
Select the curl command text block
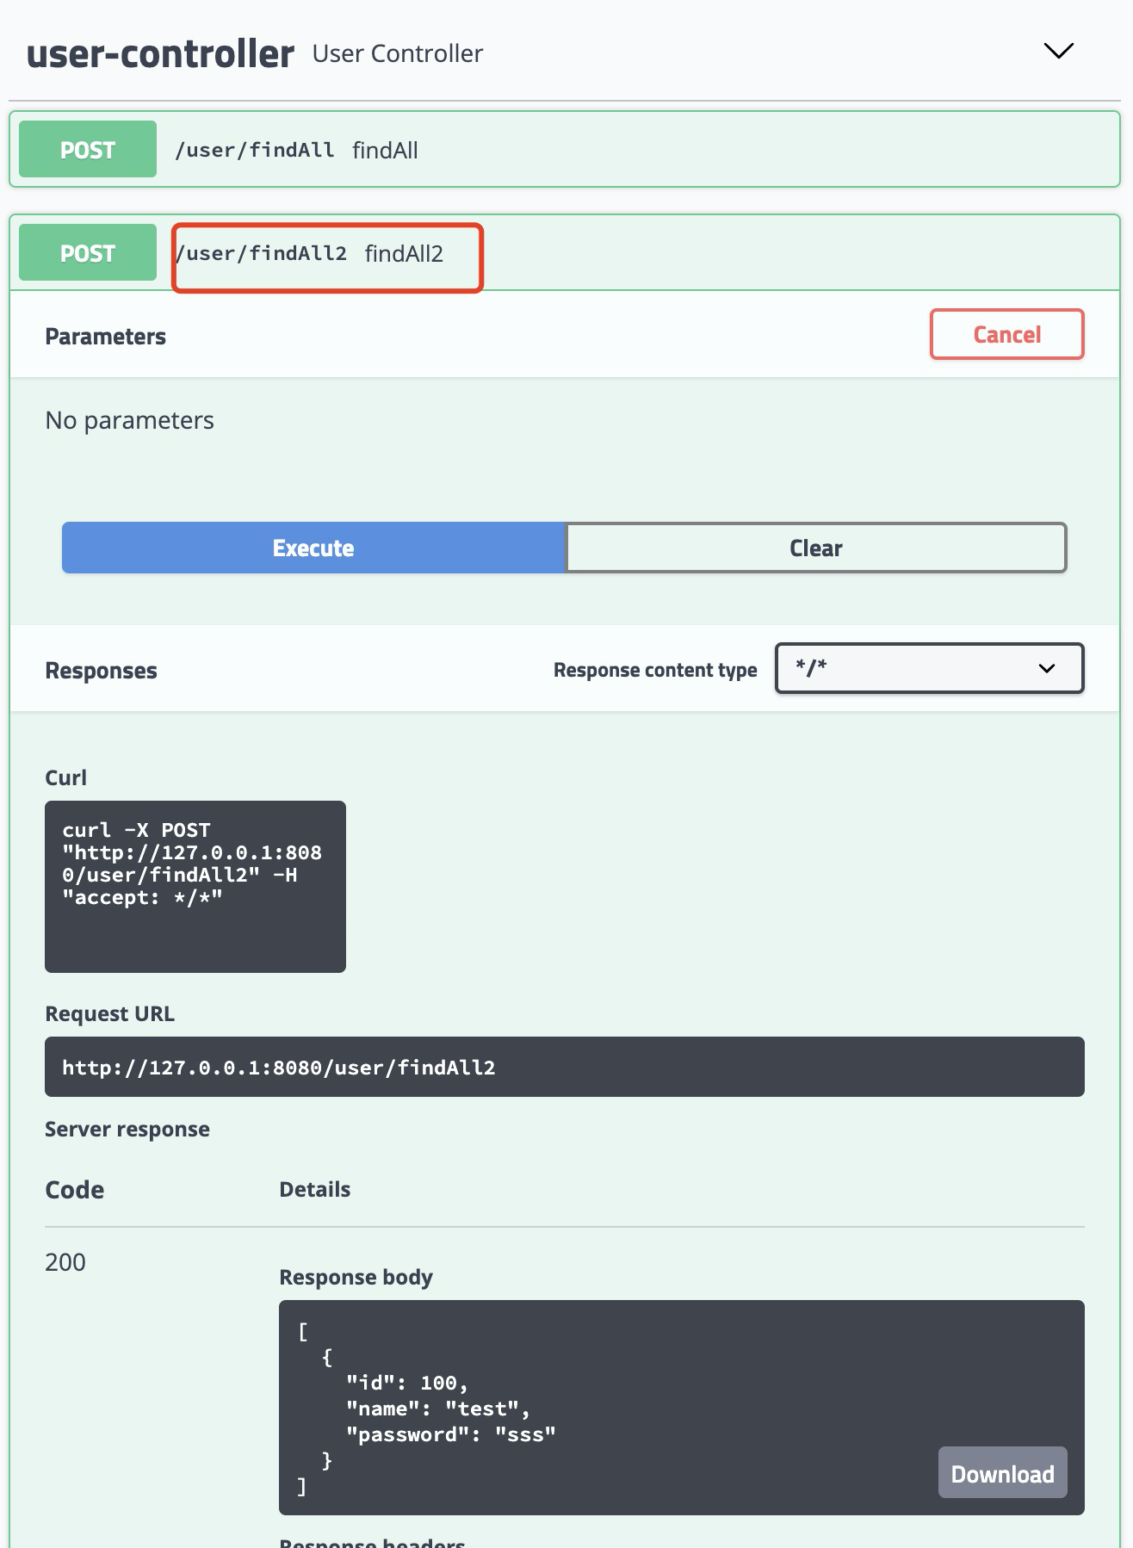pos(195,886)
